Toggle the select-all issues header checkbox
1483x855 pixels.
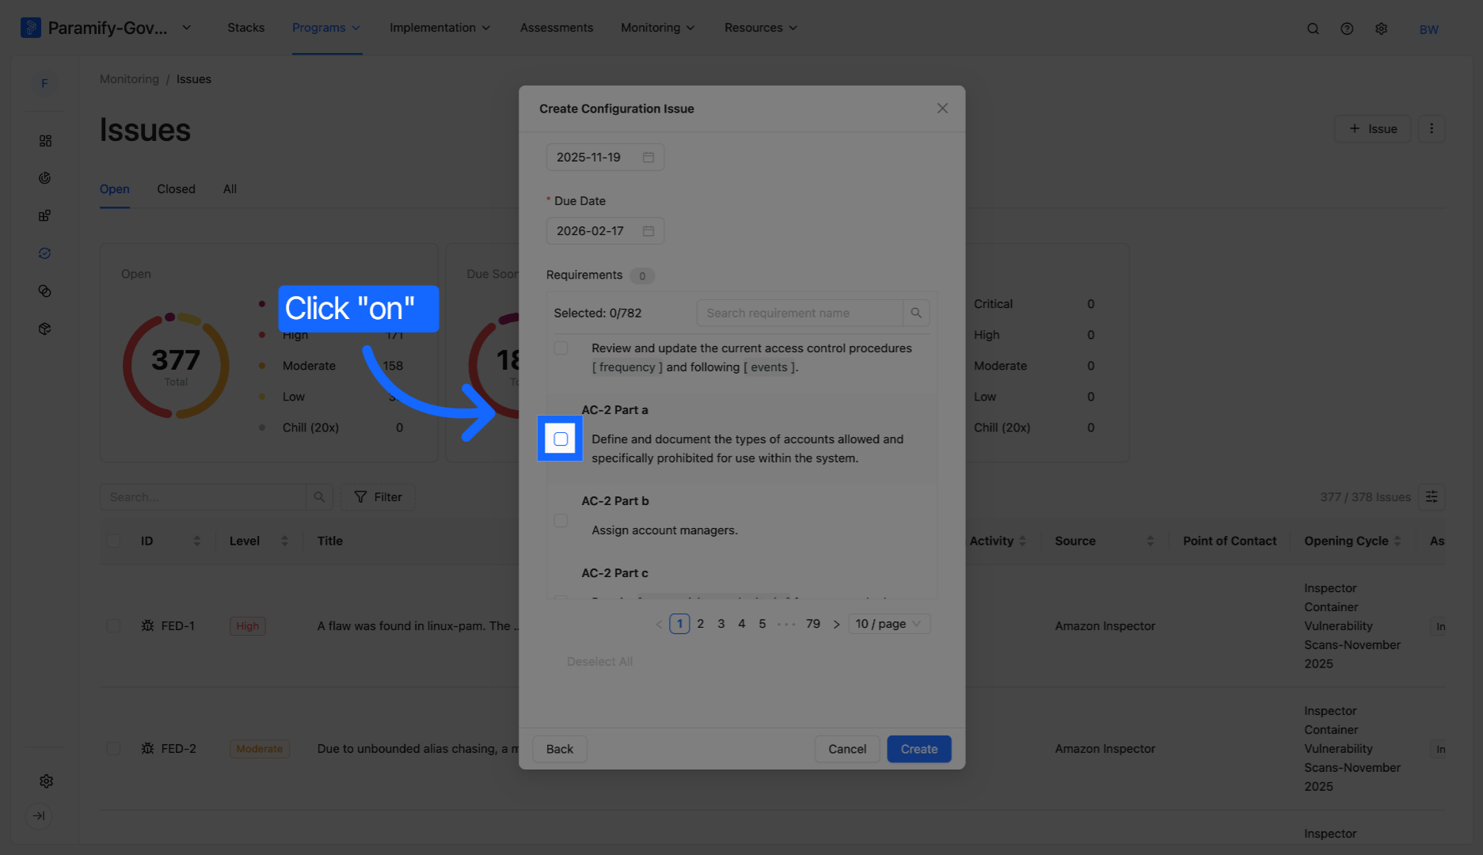pyautogui.click(x=113, y=541)
